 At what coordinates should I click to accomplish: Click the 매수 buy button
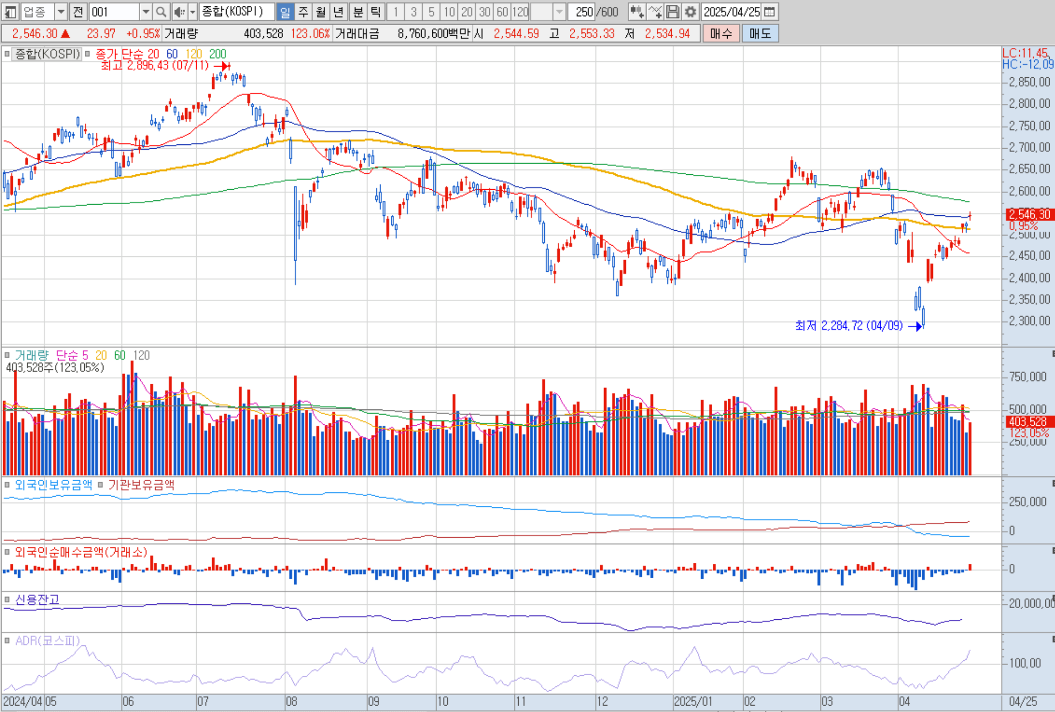coord(721,34)
